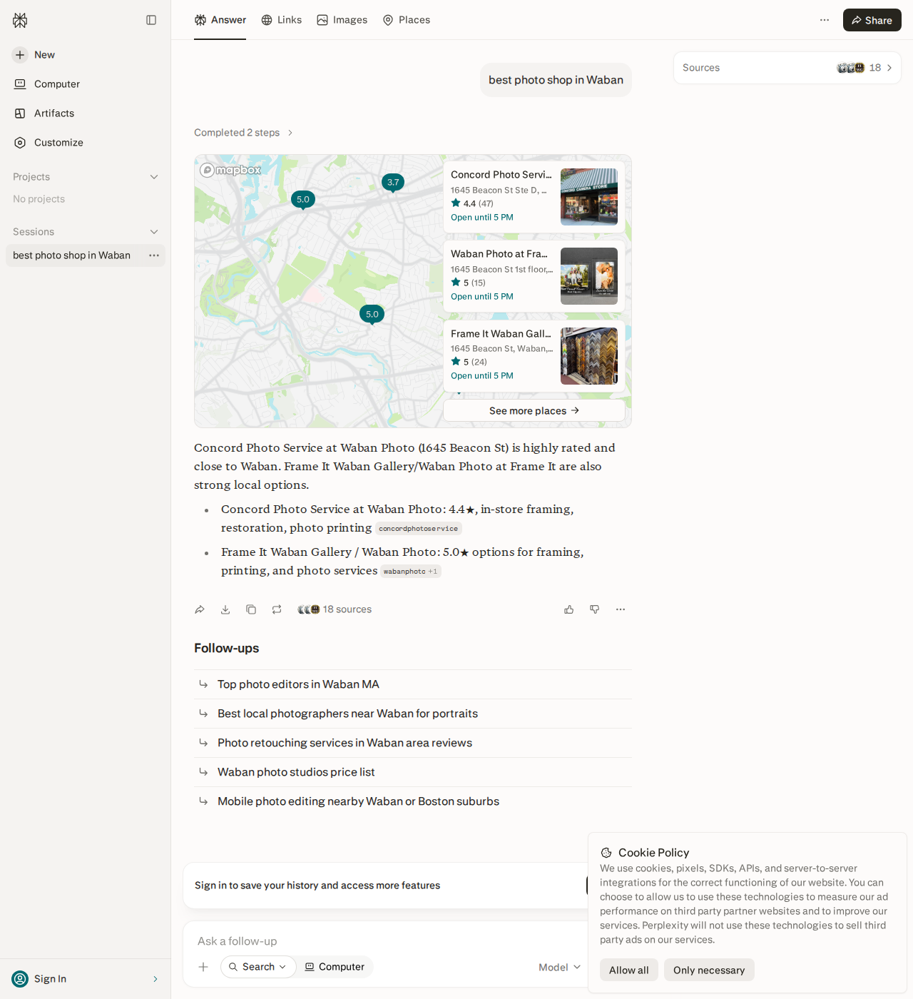913x999 pixels.
Task: Give thumbs up to the answer
Action: (569, 609)
